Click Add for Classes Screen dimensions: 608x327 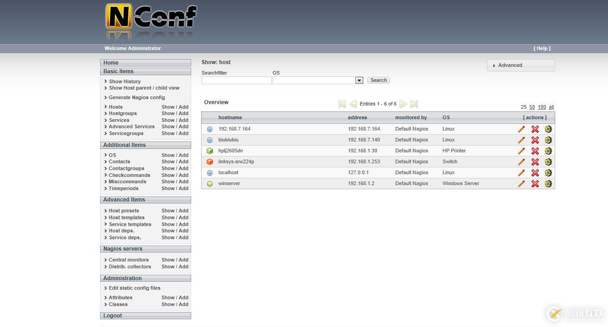(x=183, y=304)
